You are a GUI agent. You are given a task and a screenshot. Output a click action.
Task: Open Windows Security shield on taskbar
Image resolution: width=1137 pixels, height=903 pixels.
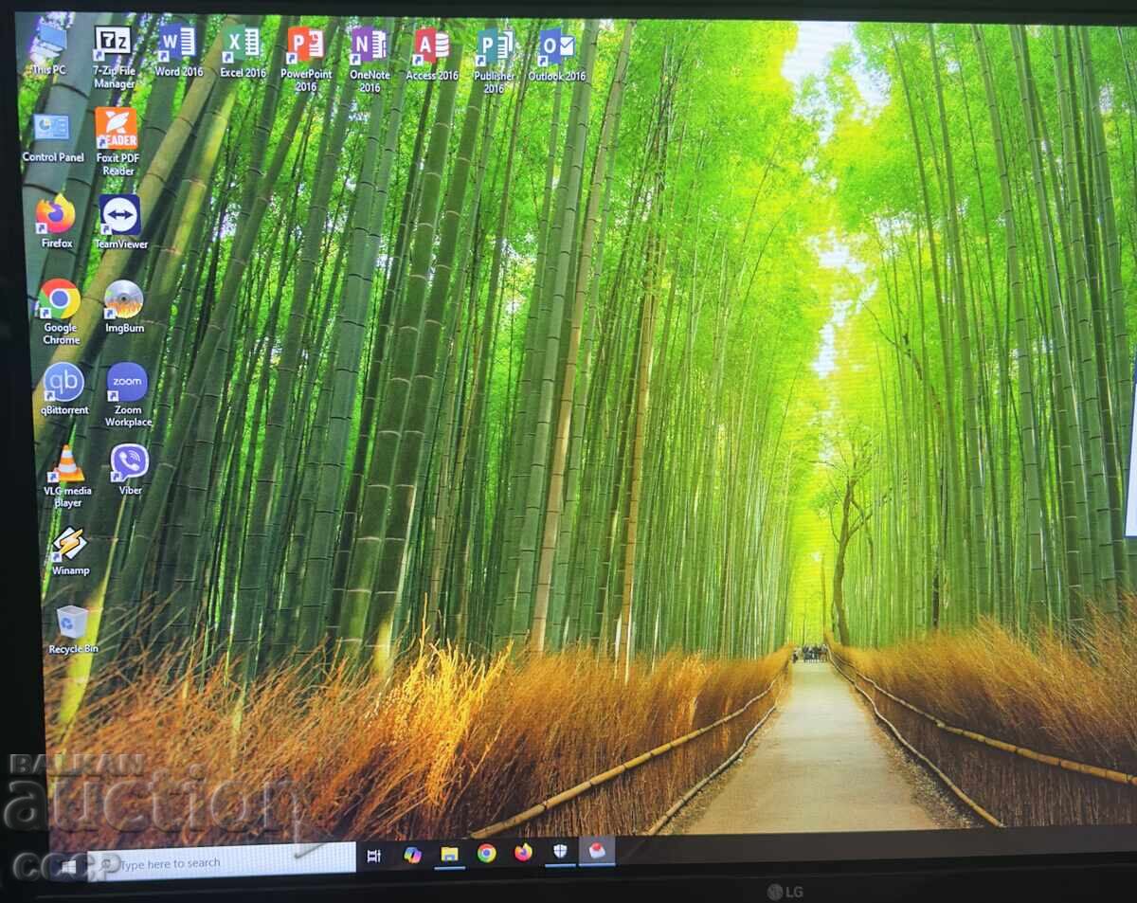pos(560,851)
